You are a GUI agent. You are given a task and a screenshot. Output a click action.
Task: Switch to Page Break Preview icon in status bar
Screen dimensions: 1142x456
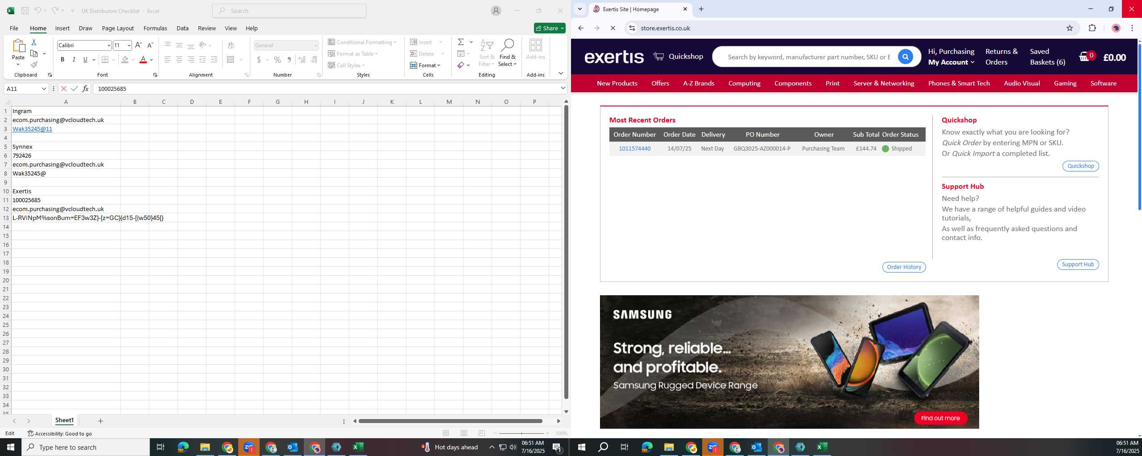pyautogui.click(x=481, y=433)
